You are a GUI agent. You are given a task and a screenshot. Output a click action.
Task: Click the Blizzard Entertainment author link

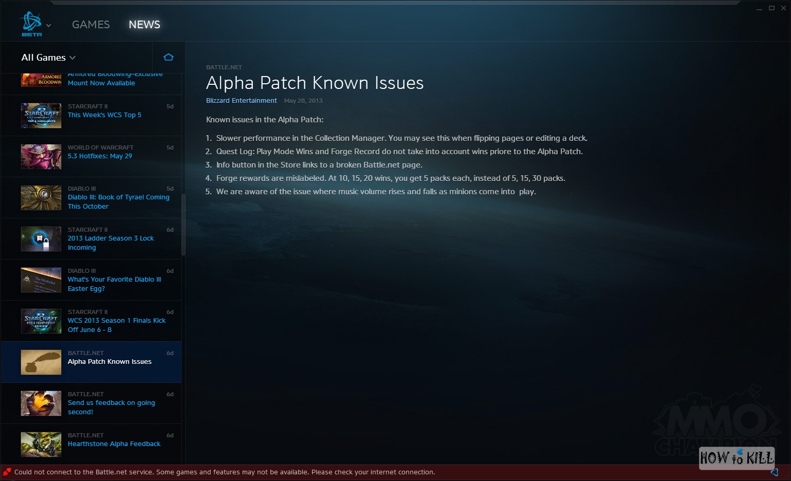point(241,101)
